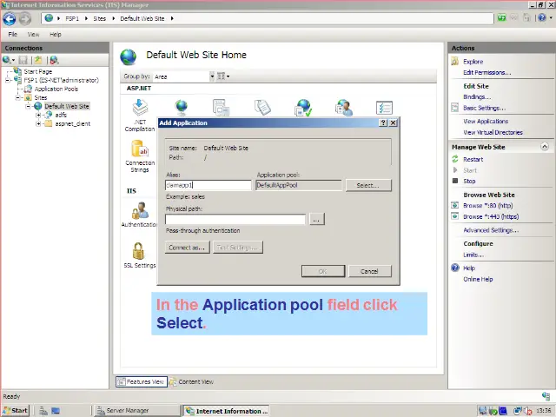556x417 pixels.
Task: Click the refresh icon beside address bar
Action: (501, 17)
